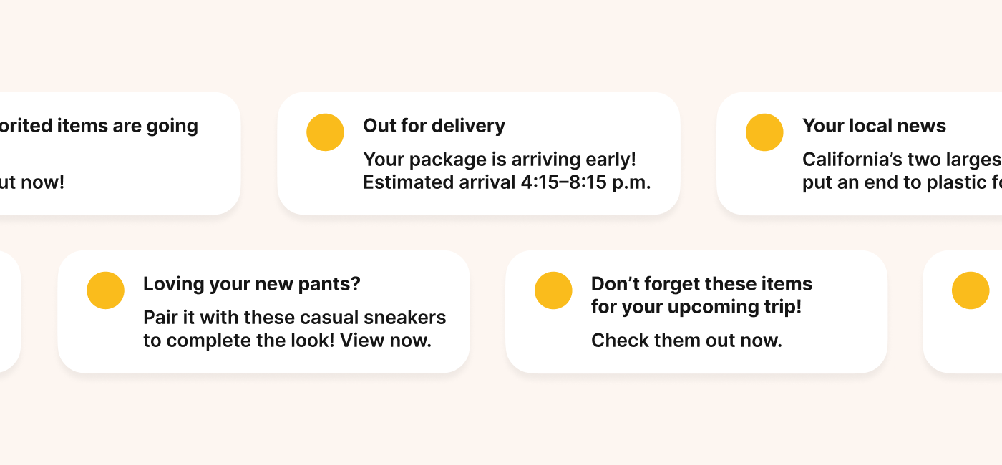The image size is (1002, 465).
Task: Open the Your local news headline
Action: pyautogui.click(x=874, y=126)
